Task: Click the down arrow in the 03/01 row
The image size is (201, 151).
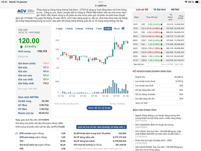Action: pyautogui.click(x=161, y=53)
